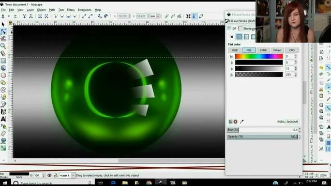331x186 pixels.
Task: Toggle current layer visibility eye
Action: tap(50, 175)
